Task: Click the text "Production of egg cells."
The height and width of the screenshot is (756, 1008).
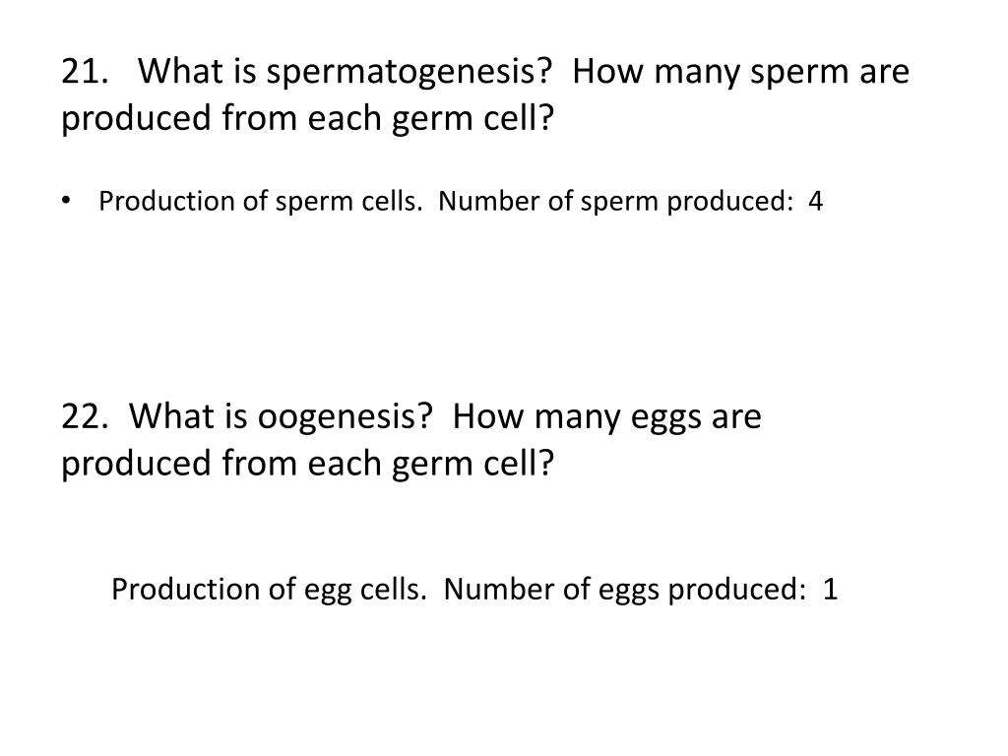Action: 269,591
